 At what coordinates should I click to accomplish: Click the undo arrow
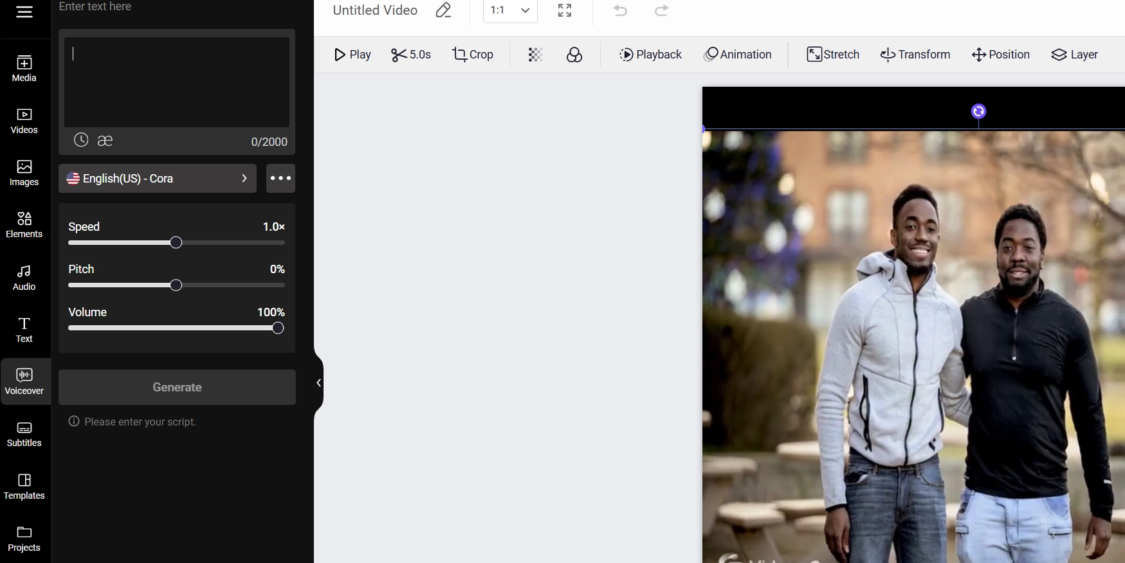coord(620,10)
